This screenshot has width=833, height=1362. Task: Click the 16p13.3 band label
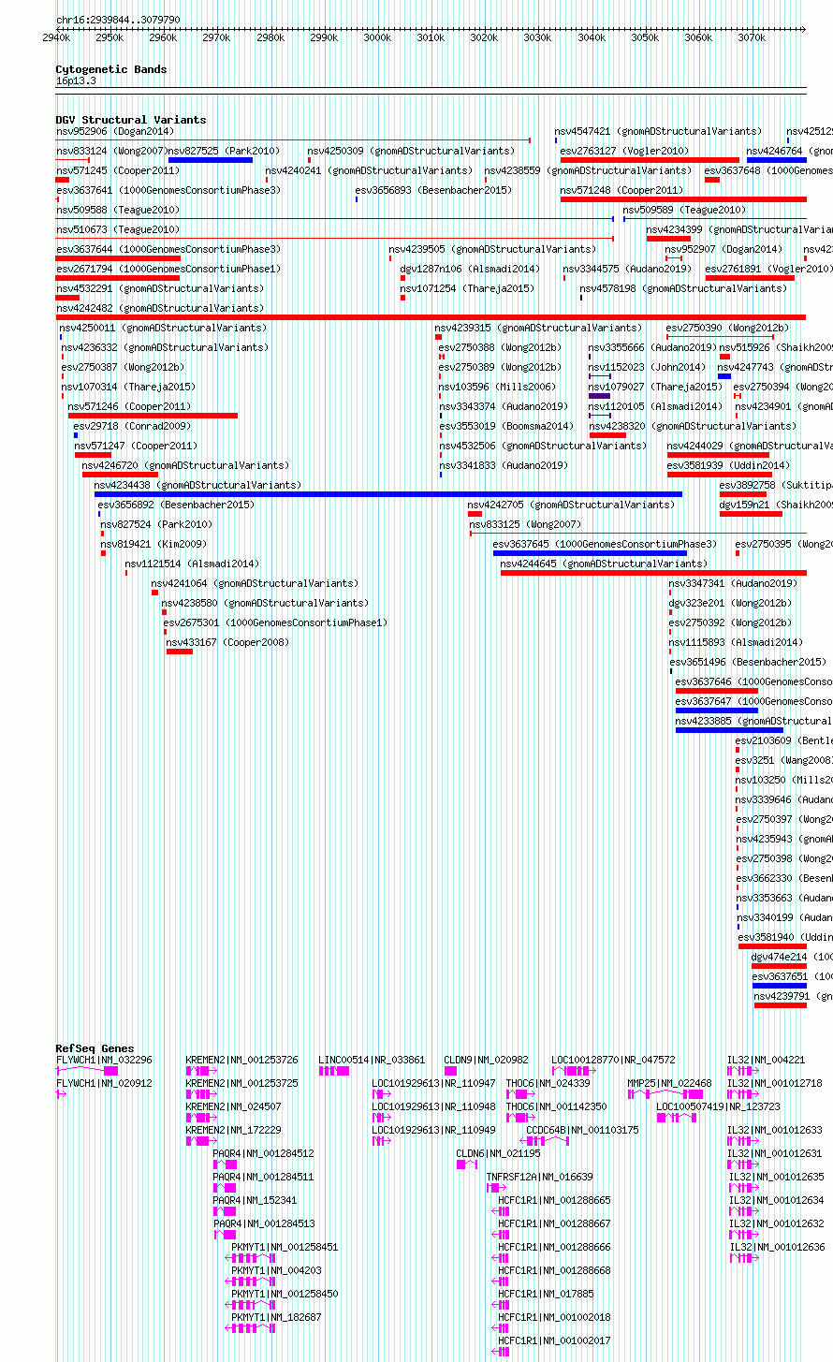(x=76, y=81)
